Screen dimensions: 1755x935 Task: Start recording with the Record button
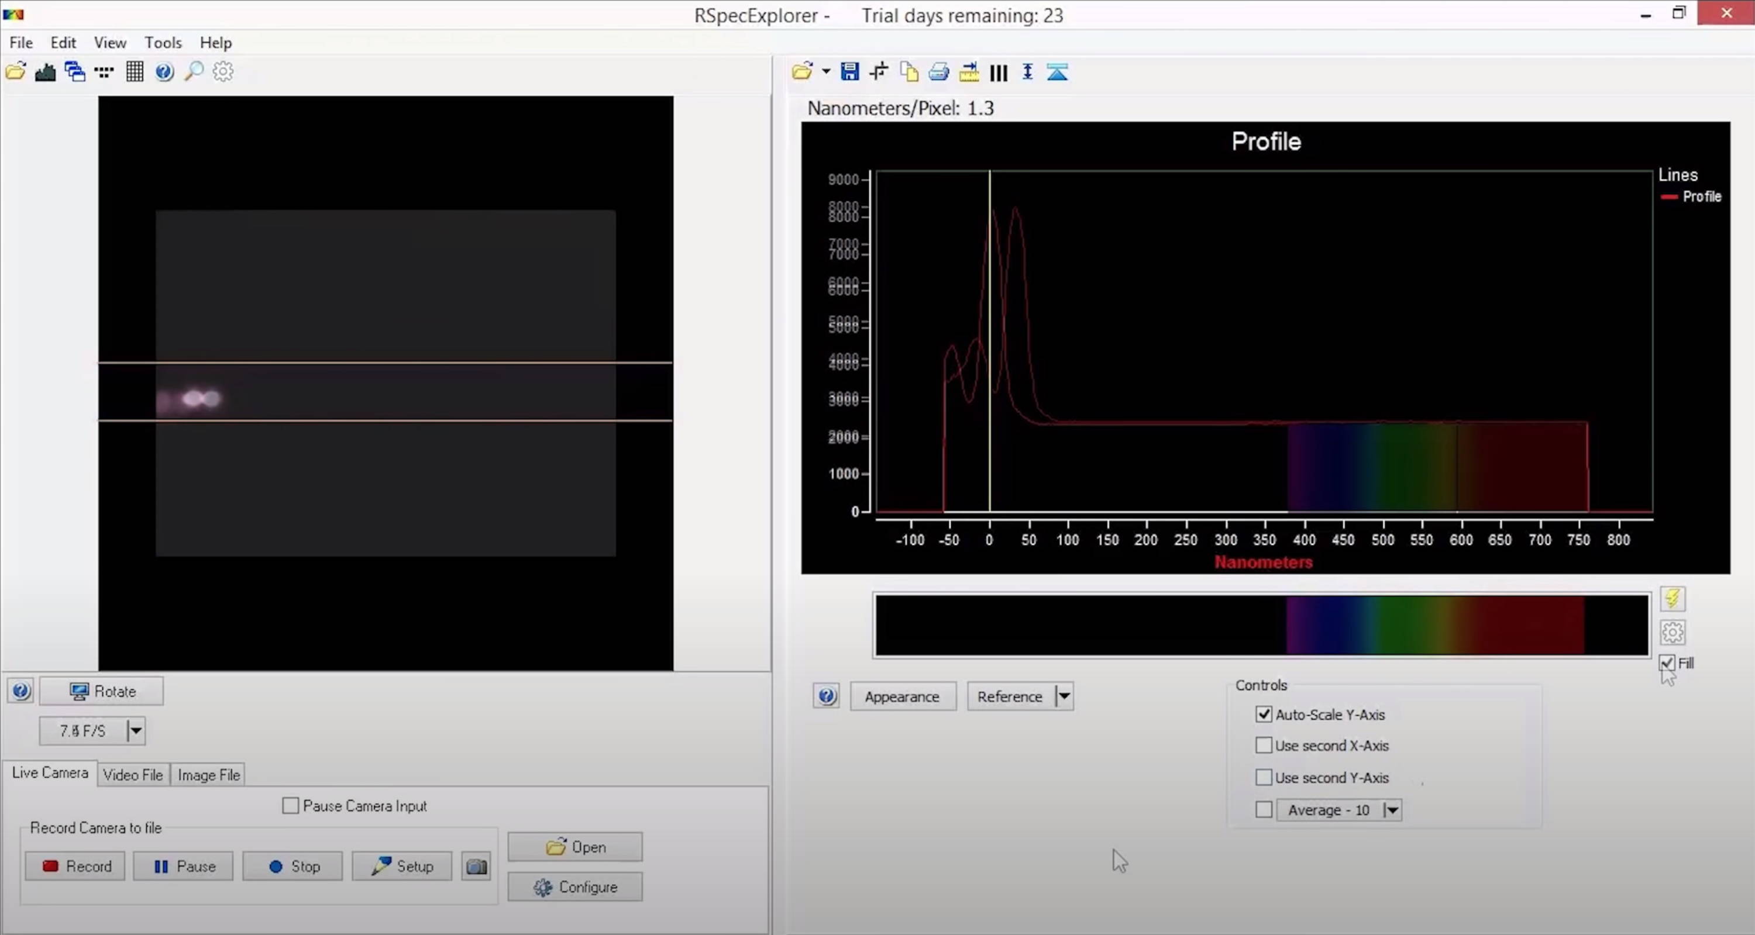(x=75, y=866)
